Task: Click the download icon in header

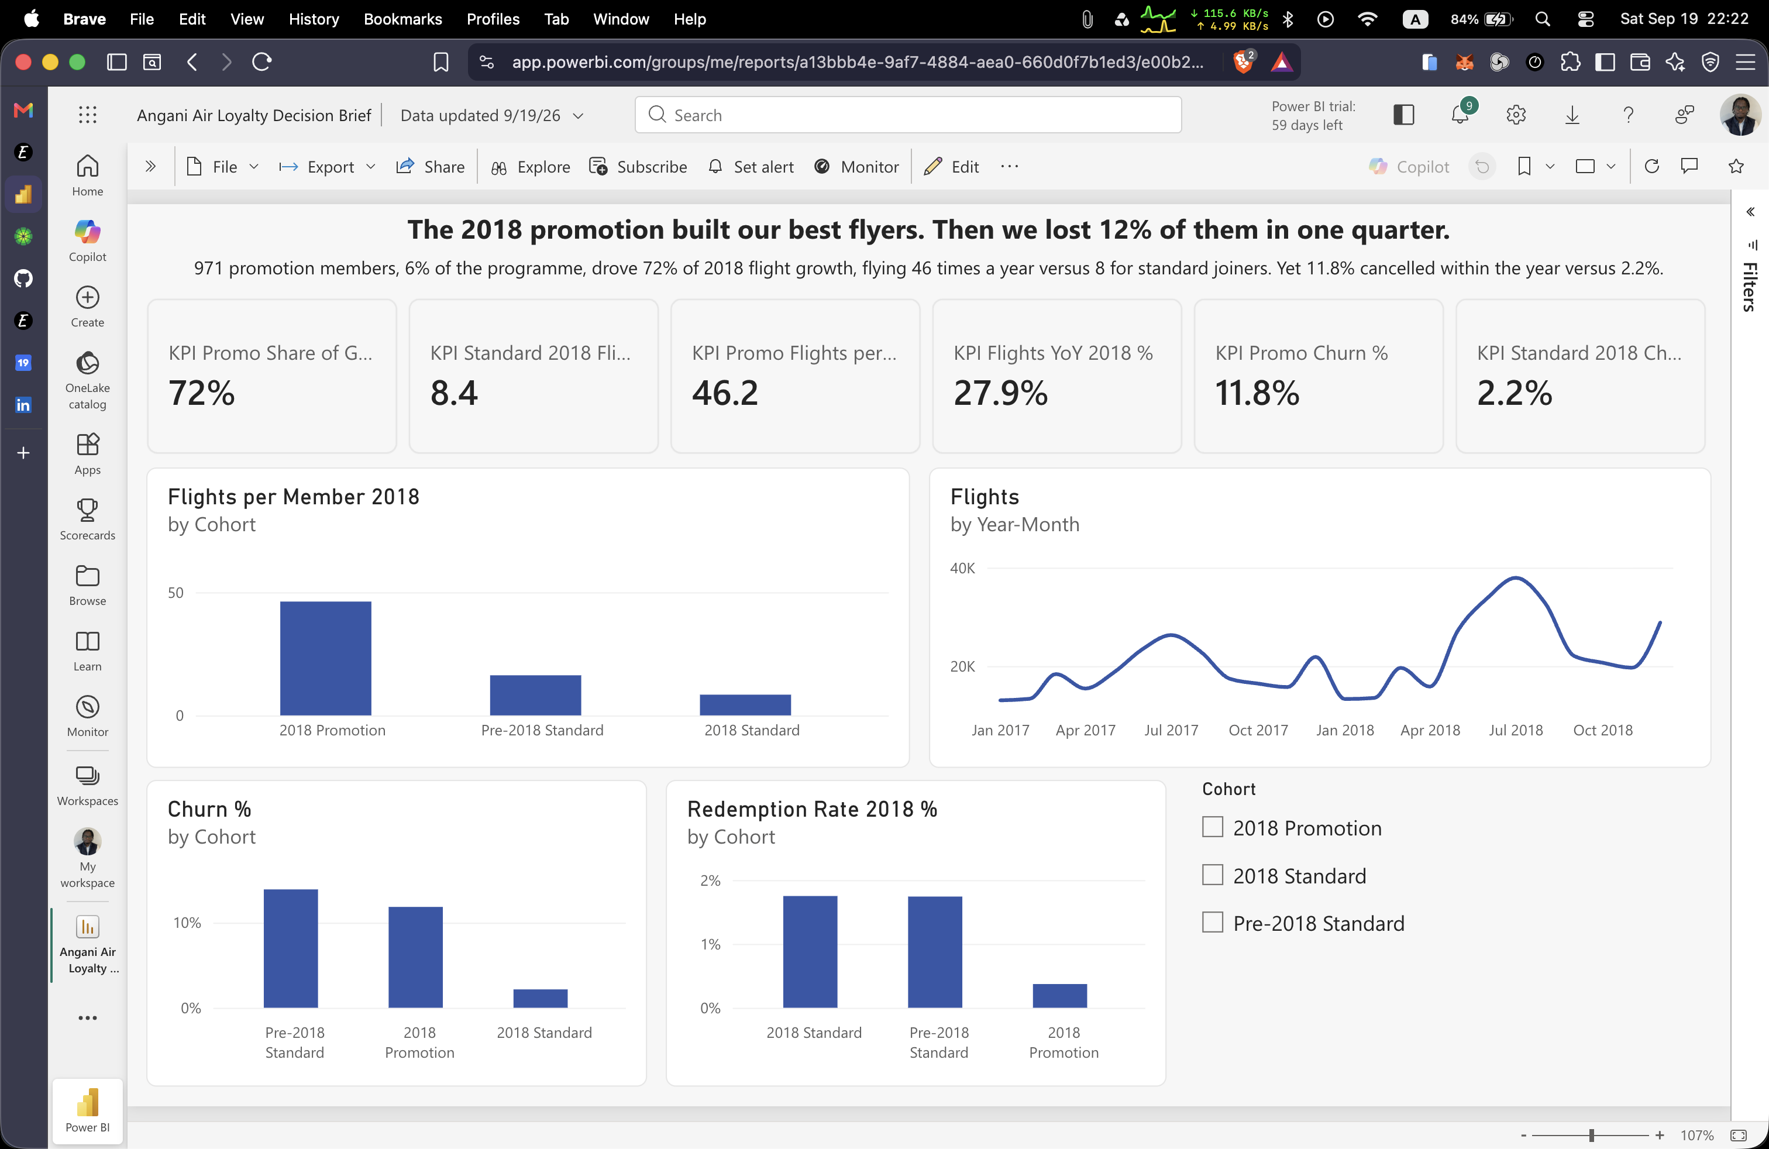Action: [1572, 115]
